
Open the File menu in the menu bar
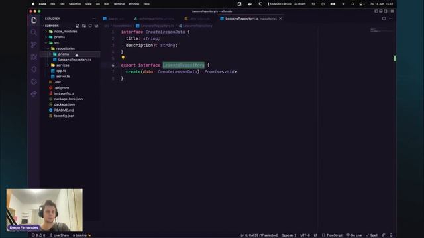click(x=53, y=4)
